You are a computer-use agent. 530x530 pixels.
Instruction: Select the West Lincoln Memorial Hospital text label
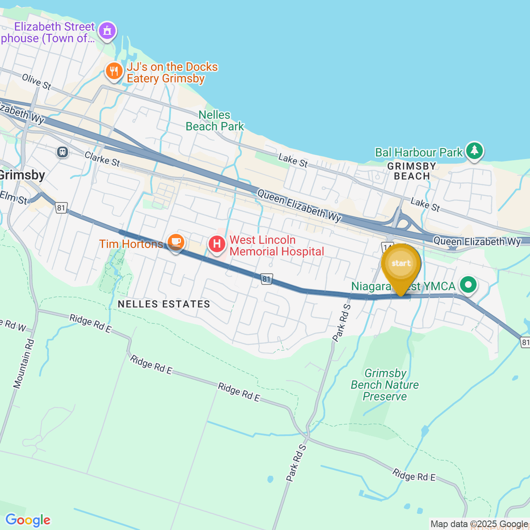(x=277, y=246)
